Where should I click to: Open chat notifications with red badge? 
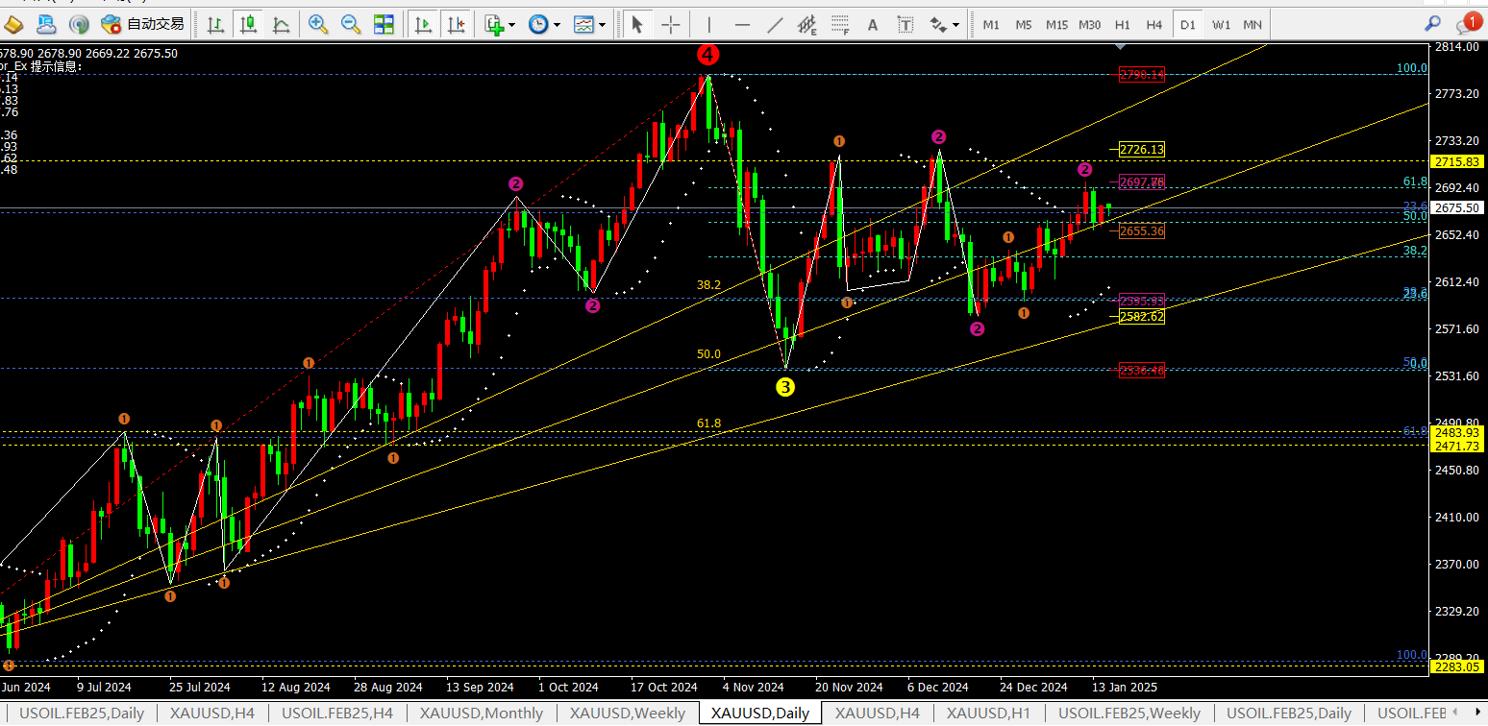pos(1467,23)
